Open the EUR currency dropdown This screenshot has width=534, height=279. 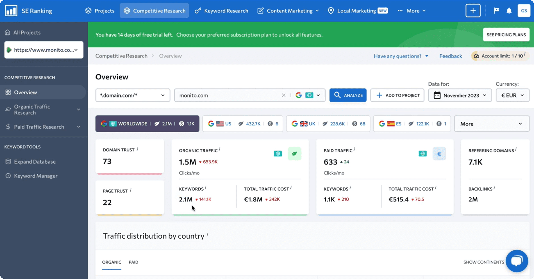512,95
